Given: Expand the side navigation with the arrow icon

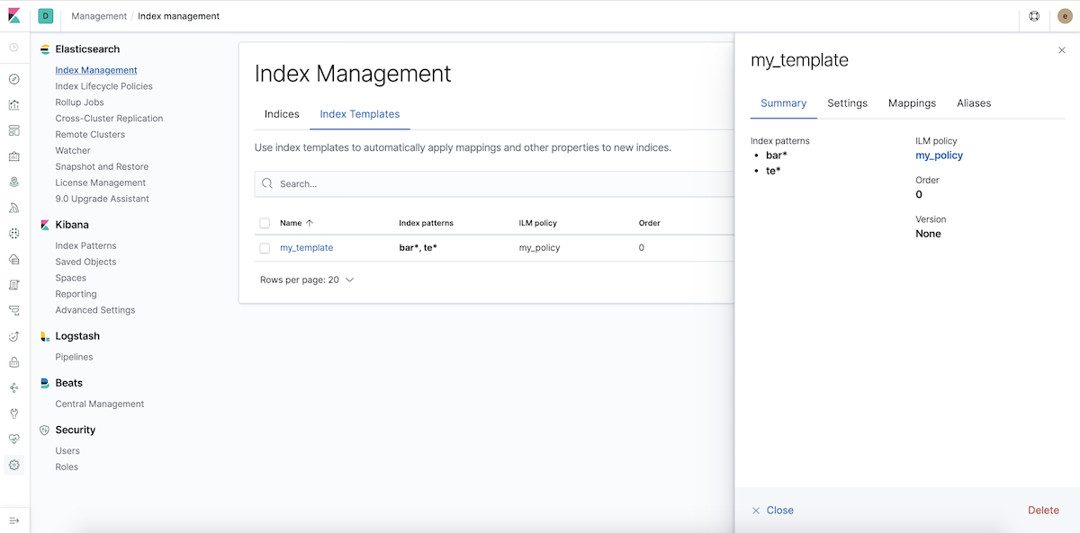Looking at the screenshot, I should pos(14,520).
